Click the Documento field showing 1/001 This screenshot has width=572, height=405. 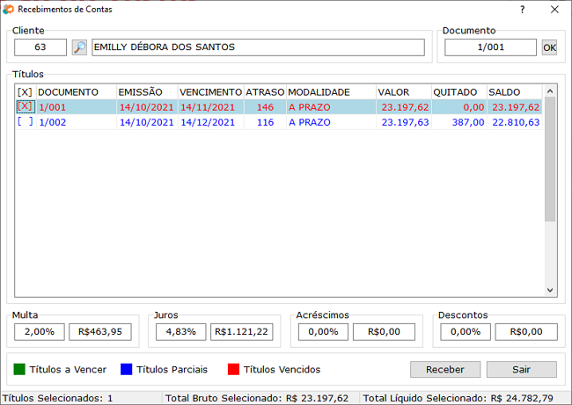pos(490,47)
